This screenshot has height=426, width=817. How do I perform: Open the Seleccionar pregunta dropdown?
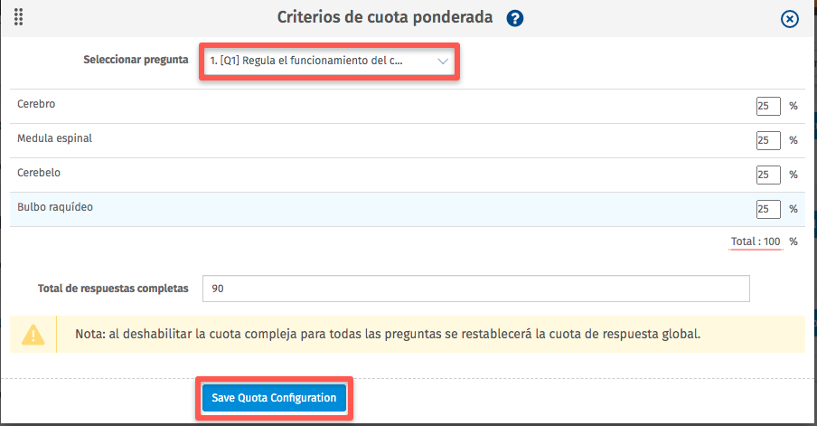point(329,61)
